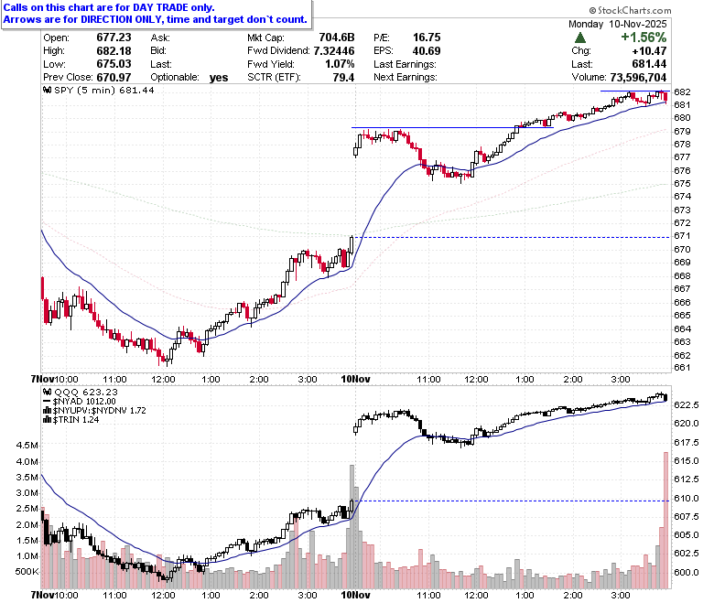Click the 12:00 time label under 10Nov SPY
The image size is (714, 603).
476,379
